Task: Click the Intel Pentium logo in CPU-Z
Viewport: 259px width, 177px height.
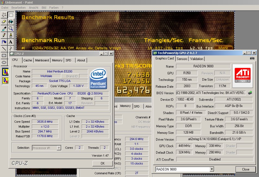Action: coord(98,79)
